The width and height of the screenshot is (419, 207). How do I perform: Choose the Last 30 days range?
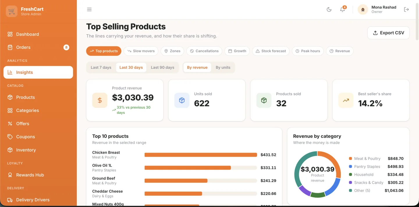131,67
